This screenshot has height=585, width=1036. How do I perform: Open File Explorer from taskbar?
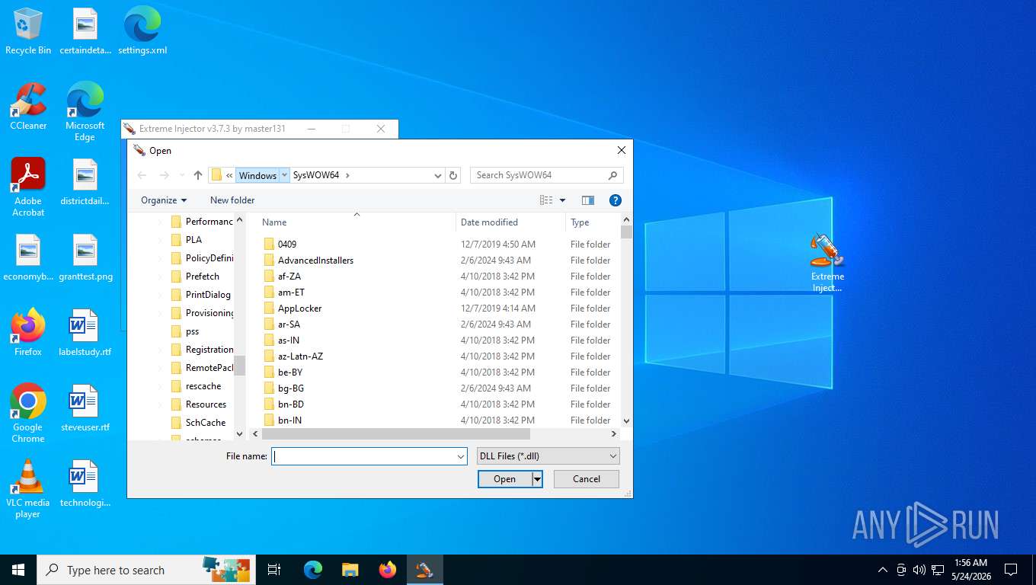pyautogui.click(x=350, y=570)
